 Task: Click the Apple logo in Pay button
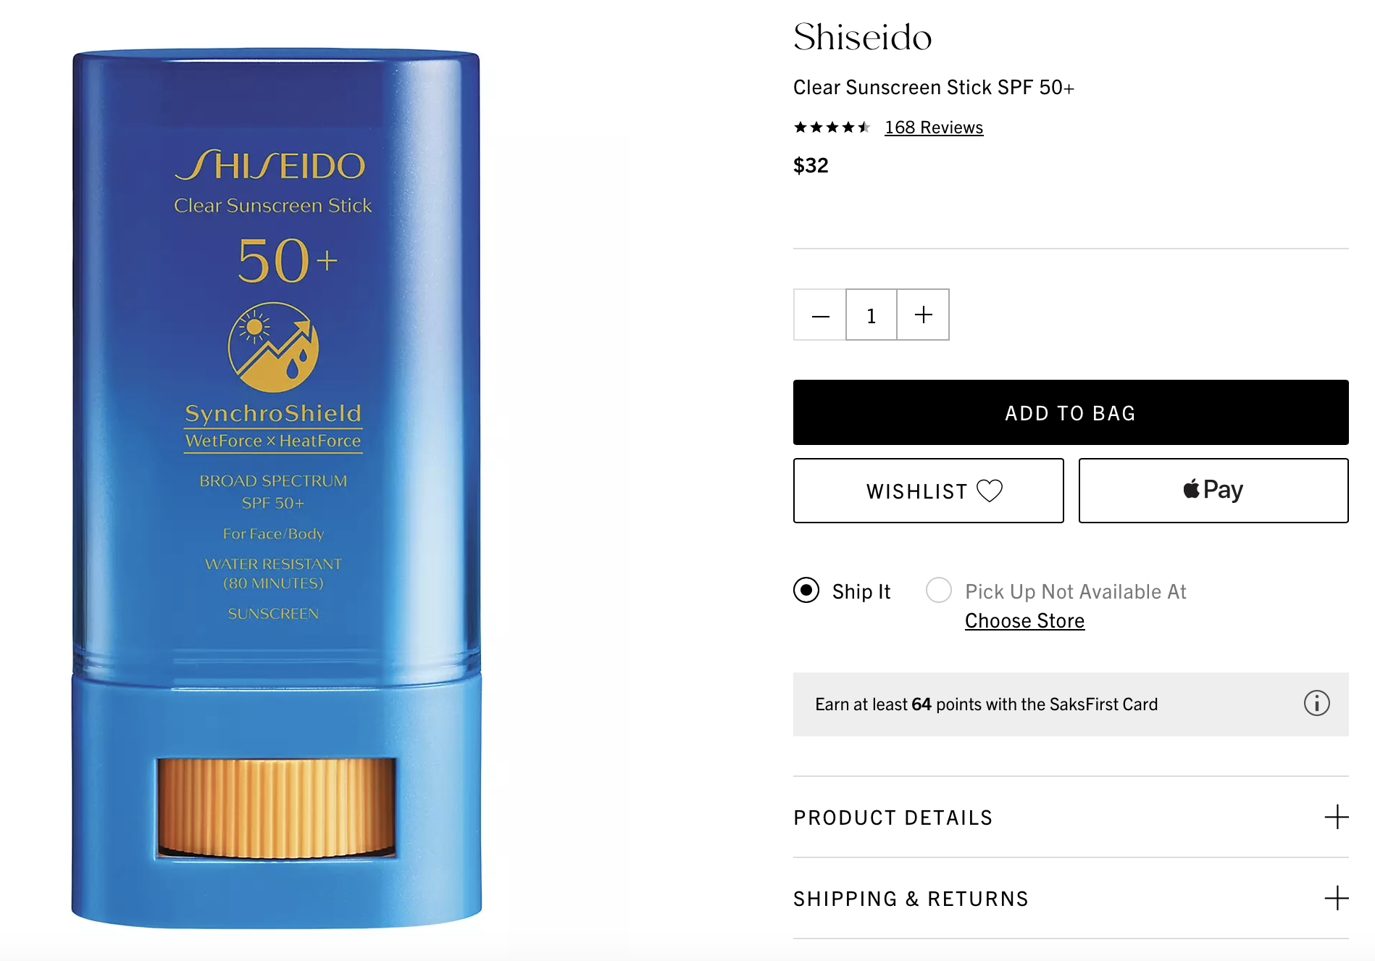[x=1191, y=489]
